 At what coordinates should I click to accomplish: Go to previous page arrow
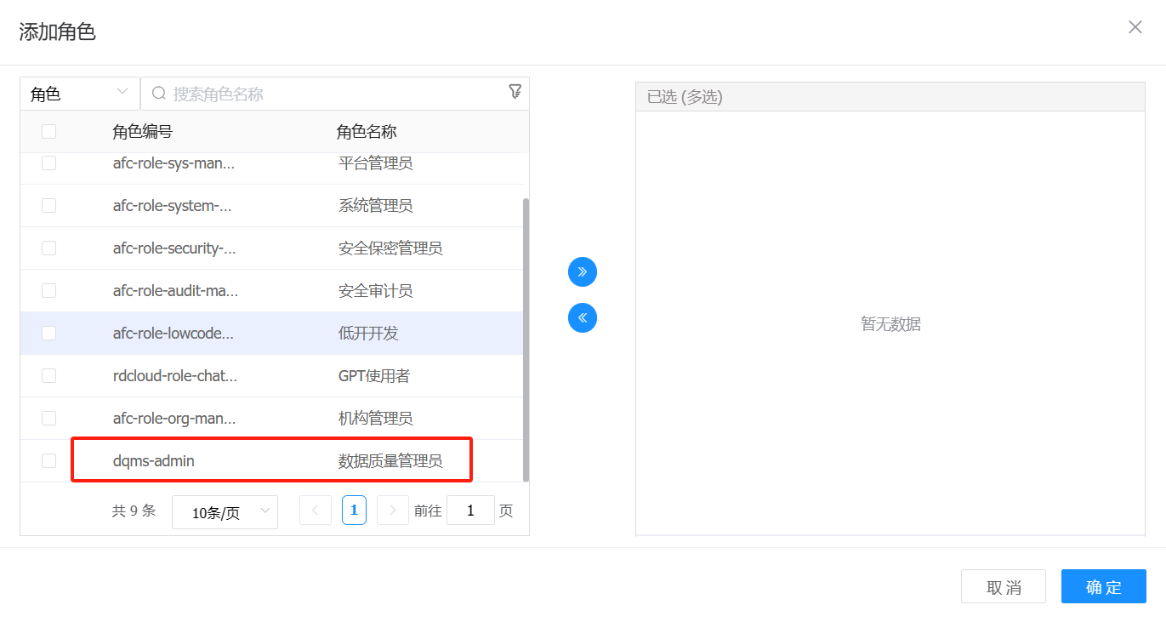tap(316, 511)
